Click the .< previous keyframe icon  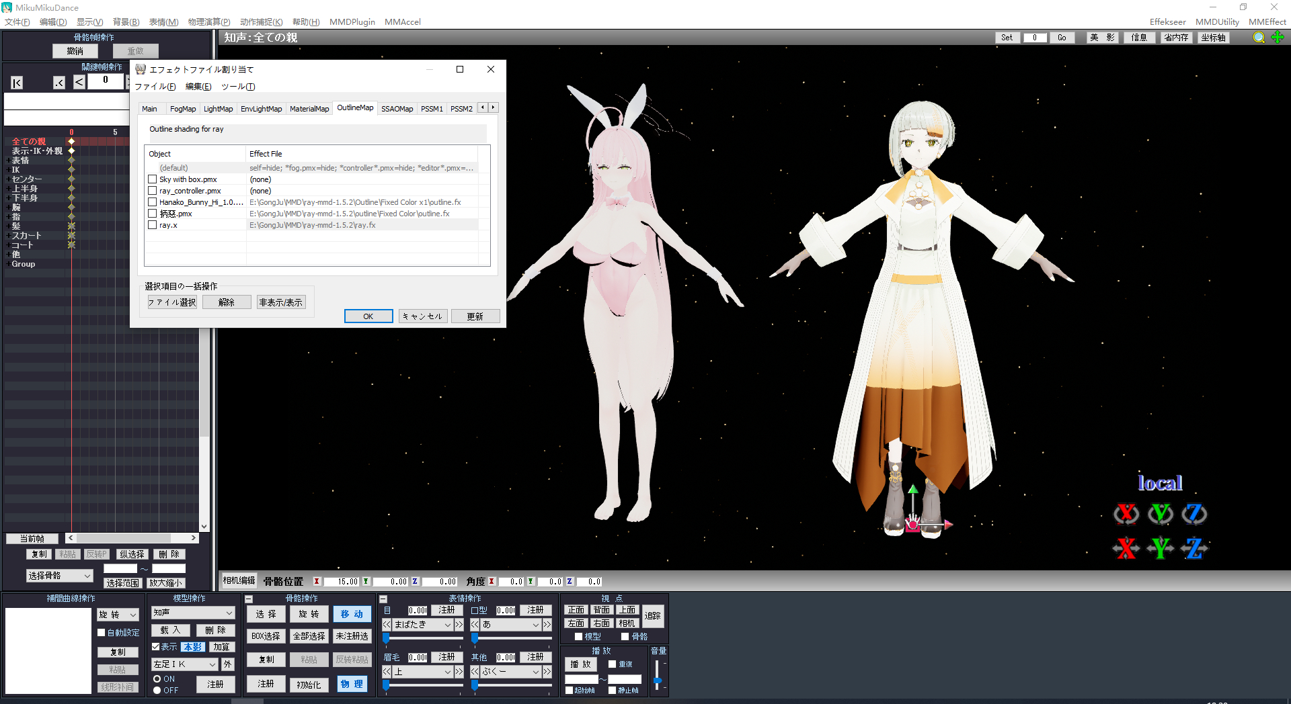tap(59, 83)
